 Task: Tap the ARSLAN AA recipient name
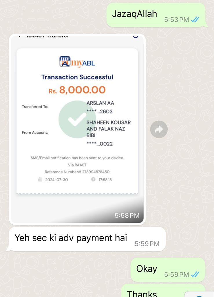click(x=100, y=103)
